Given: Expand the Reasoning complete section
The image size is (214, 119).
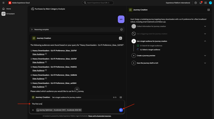Looking at the screenshot, I should pyautogui.click(x=32, y=29).
